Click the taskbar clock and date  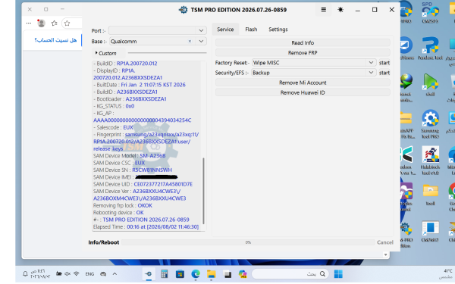click(40, 274)
